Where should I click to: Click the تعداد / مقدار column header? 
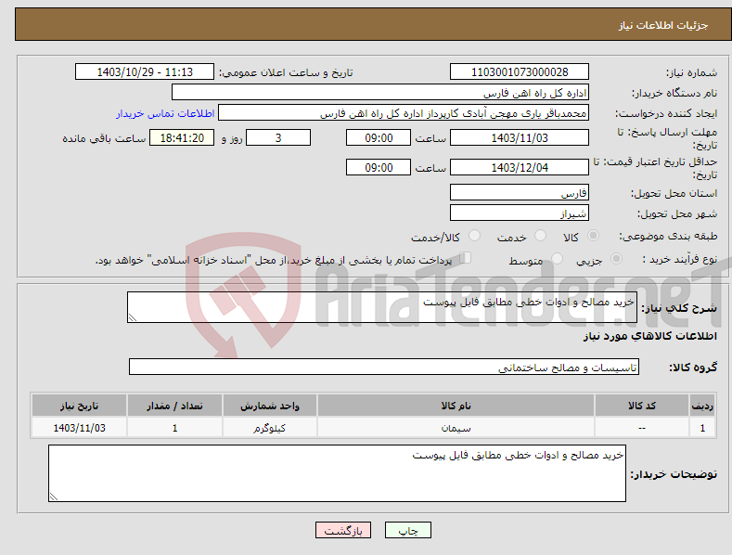click(x=174, y=406)
